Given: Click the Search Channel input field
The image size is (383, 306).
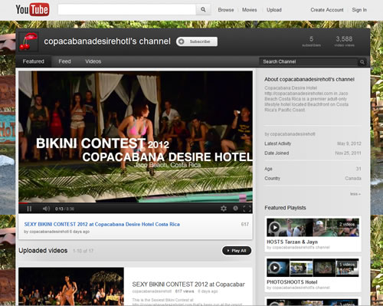Looking at the screenshot, I should [309, 61].
